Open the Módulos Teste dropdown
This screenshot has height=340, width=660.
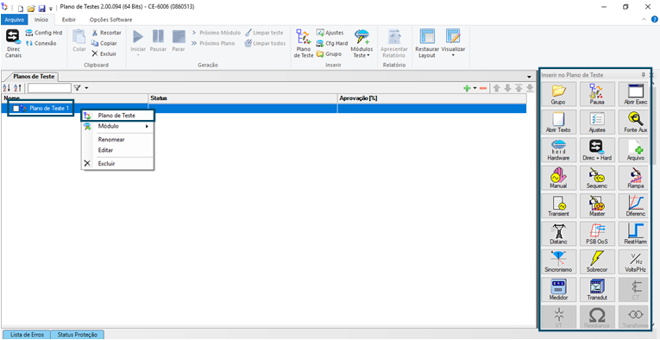pos(361,44)
